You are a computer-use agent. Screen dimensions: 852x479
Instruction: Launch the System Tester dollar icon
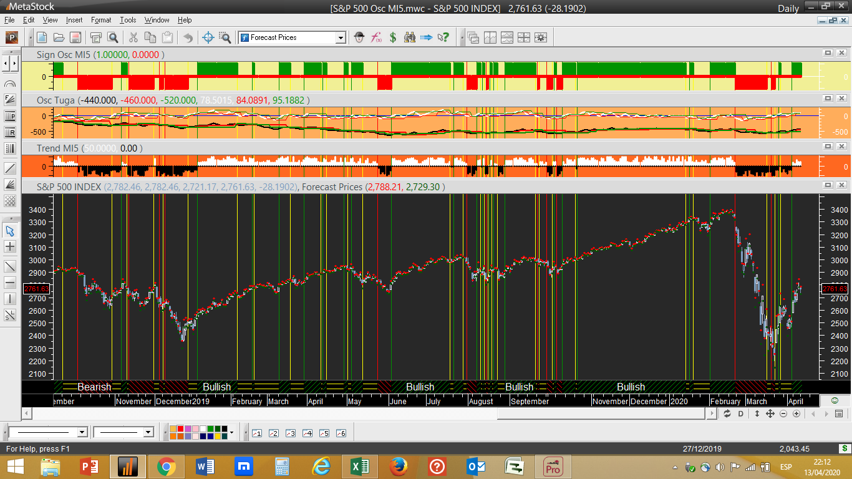393,37
